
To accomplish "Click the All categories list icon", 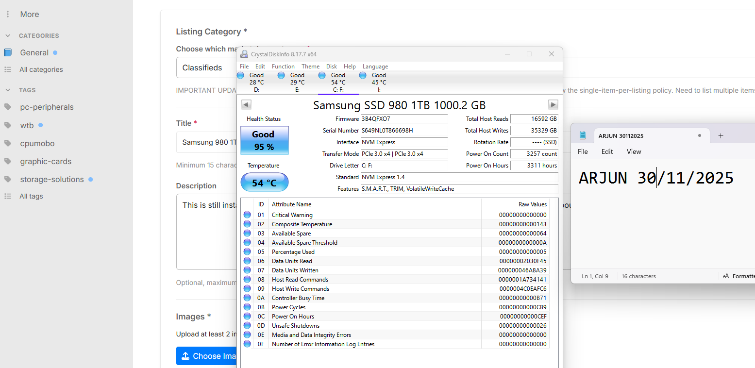I will 8,69.
